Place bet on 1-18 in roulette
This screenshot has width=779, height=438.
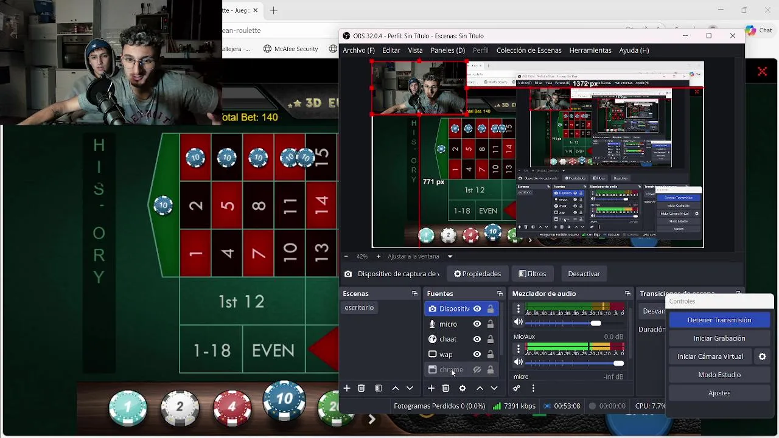coord(211,350)
